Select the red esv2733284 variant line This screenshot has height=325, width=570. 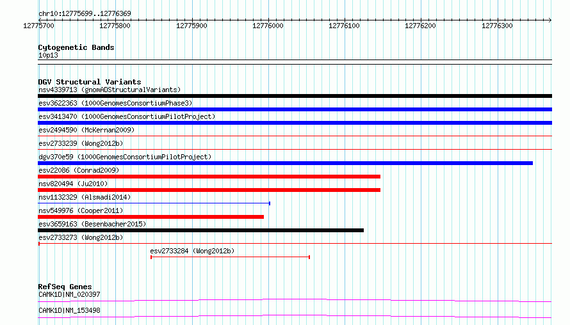[230, 257]
